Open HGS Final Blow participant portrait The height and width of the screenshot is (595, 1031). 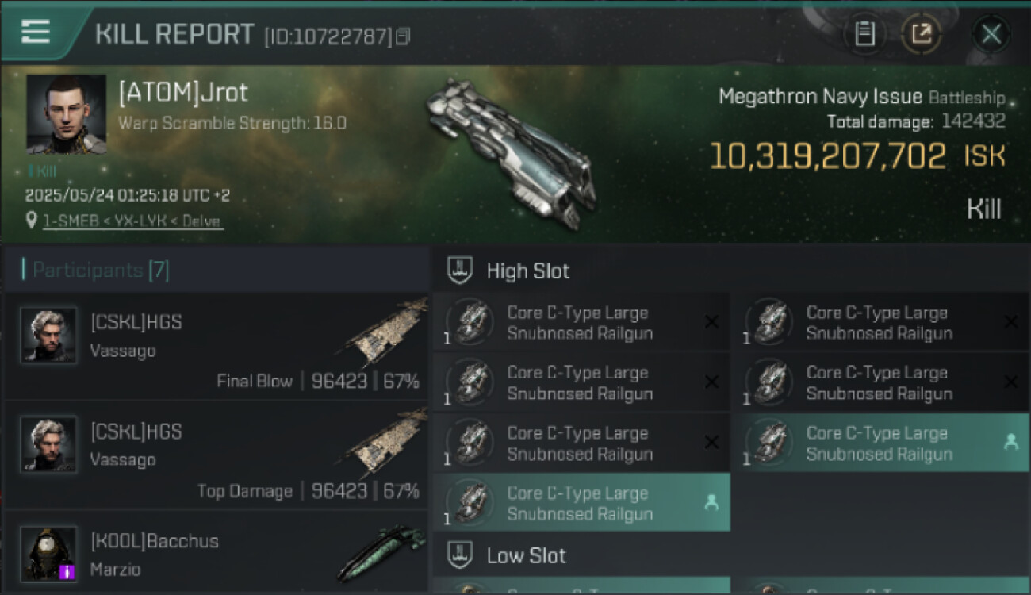pos(48,335)
